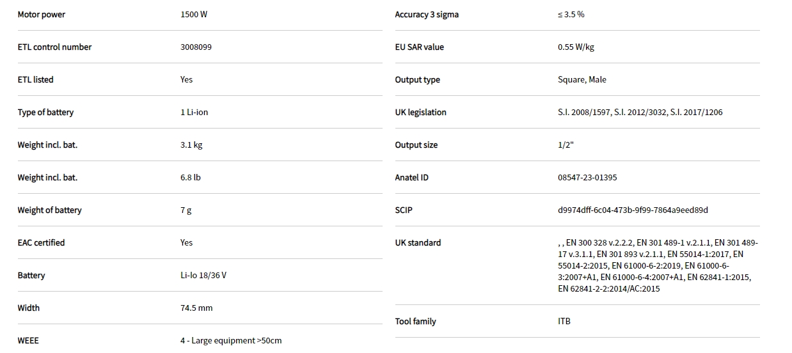Click the 3.1 kg weight value
Image resolution: width=792 pixels, height=353 pixels.
(x=191, y=145)
